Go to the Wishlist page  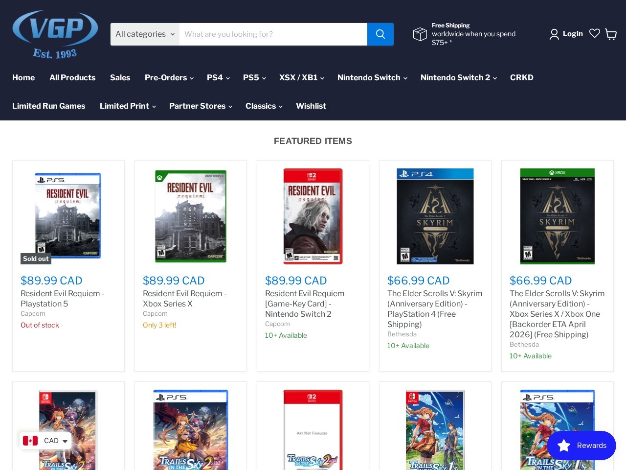click(311, 106)
